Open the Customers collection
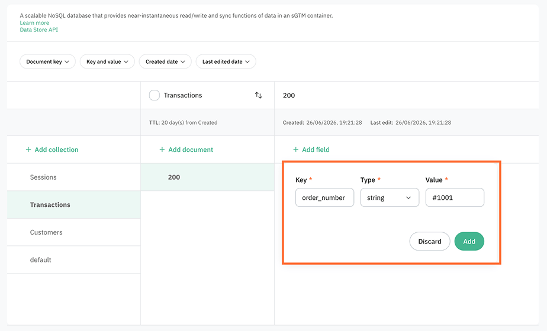This screenshot has width=547, height=331. (73, 232)
